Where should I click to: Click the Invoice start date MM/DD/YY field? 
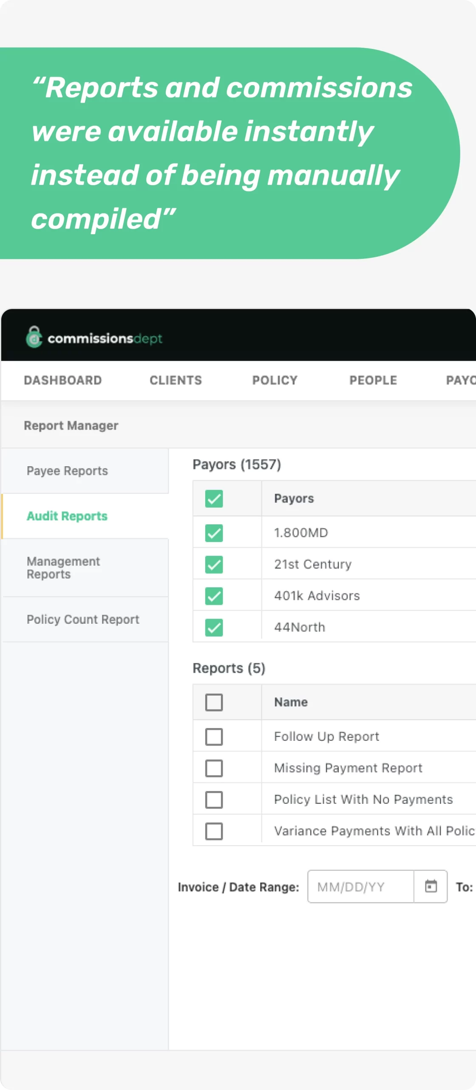click(x=360, y=886)
